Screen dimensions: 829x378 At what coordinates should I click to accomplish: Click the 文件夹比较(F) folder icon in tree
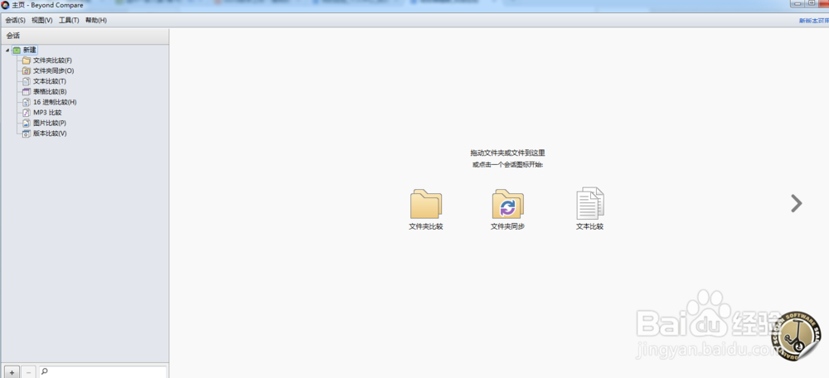[27, 61]
